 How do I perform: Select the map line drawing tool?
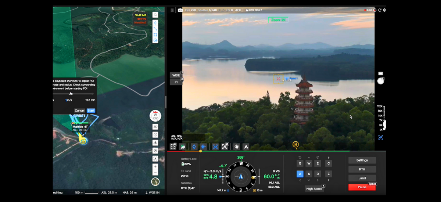(x=155, y=29)
